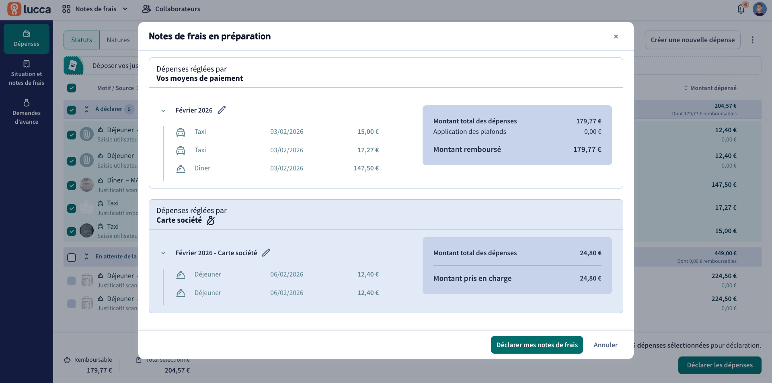This screenshot has width=772, height=383.
Task: Collapse the Février 2026 expense list
Action: click(163, 111)
